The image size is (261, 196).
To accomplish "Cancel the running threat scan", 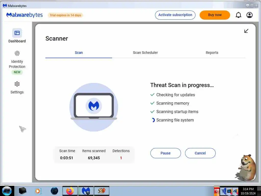I will (x=200, y=153).
